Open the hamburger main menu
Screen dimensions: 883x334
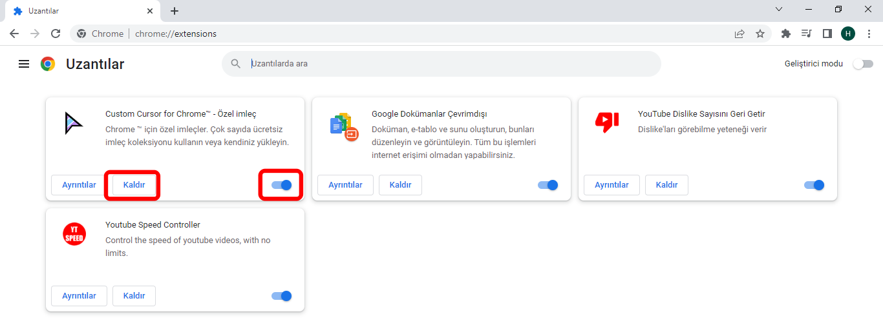[x=24, y=64]
